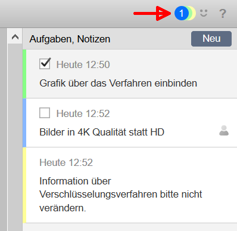Click the green color bar of first task
This screenshot has width=237, height=231.
24,74
